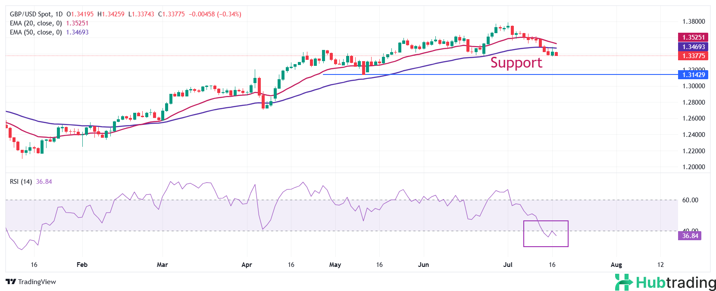Viewport: 716px width, 291px height.
Task: Select the EMA (20, close, 0) legend
Action: pyautogui.click(x=36, y=23)
